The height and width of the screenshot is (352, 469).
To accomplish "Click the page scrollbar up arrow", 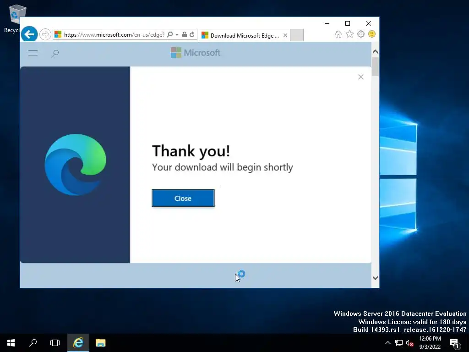I will tap(375, 51).
